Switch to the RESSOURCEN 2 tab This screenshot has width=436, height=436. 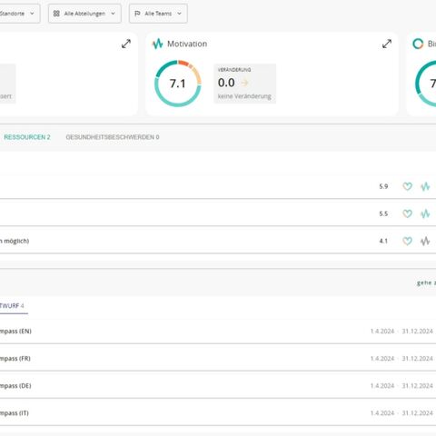point(27,137)
